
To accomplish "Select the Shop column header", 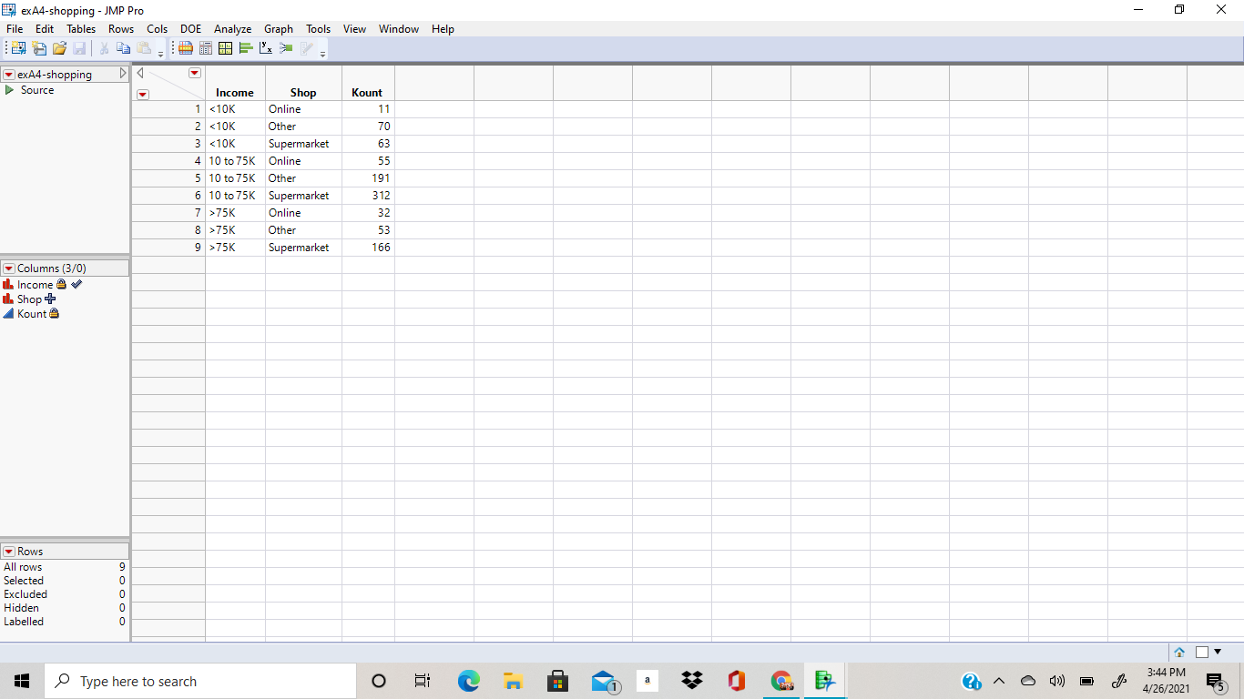I will (303, 93).
